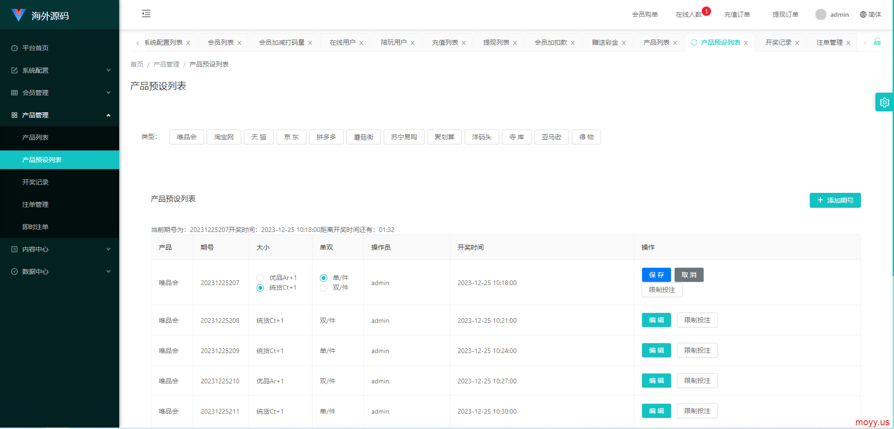Open 充值订单 in header
This screenshot has width=894, height=429.
pyautogui.click(x=737, y=14)
